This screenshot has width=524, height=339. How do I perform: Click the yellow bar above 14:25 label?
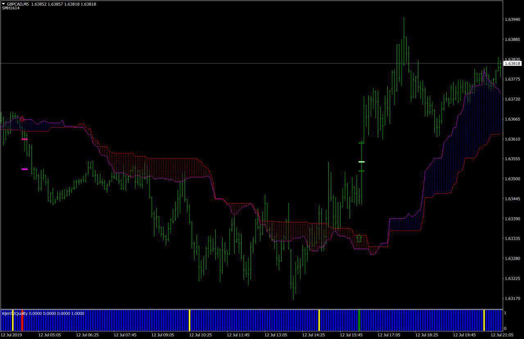(319, 320)
